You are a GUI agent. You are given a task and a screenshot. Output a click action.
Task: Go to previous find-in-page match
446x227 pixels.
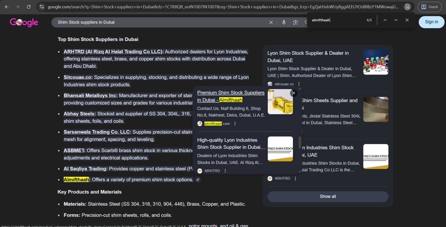[x=385, y=20]
